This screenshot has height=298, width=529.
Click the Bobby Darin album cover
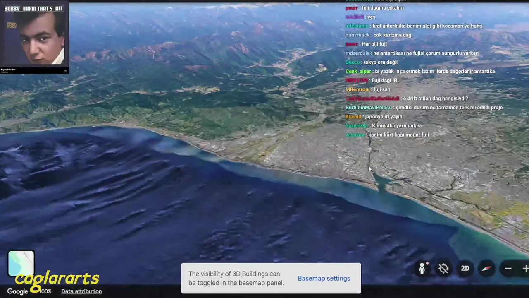[34, 37]
